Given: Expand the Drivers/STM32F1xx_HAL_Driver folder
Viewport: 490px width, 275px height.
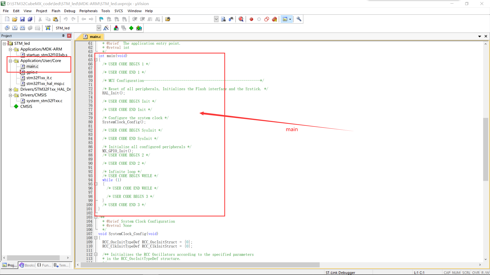Looking at the screenshot, I should (x=10, y=89).
